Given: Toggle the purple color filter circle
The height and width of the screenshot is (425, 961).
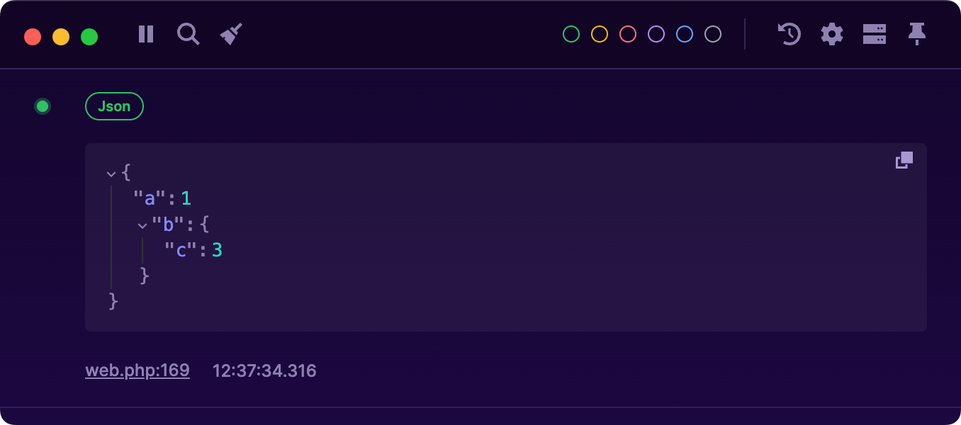Looking at the screenshot, I should click(656, 34).
